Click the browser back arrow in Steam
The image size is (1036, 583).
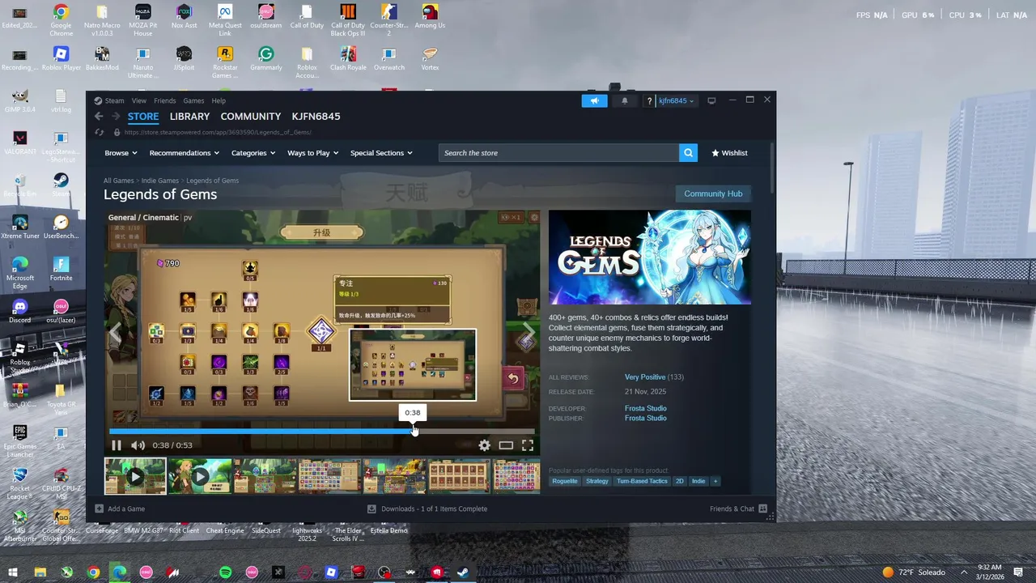[99, 117]
